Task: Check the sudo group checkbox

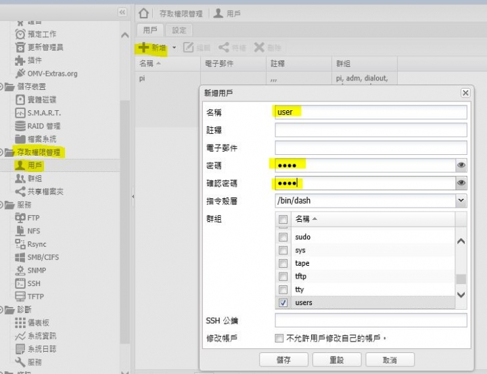Action: (x=283, y=237)
